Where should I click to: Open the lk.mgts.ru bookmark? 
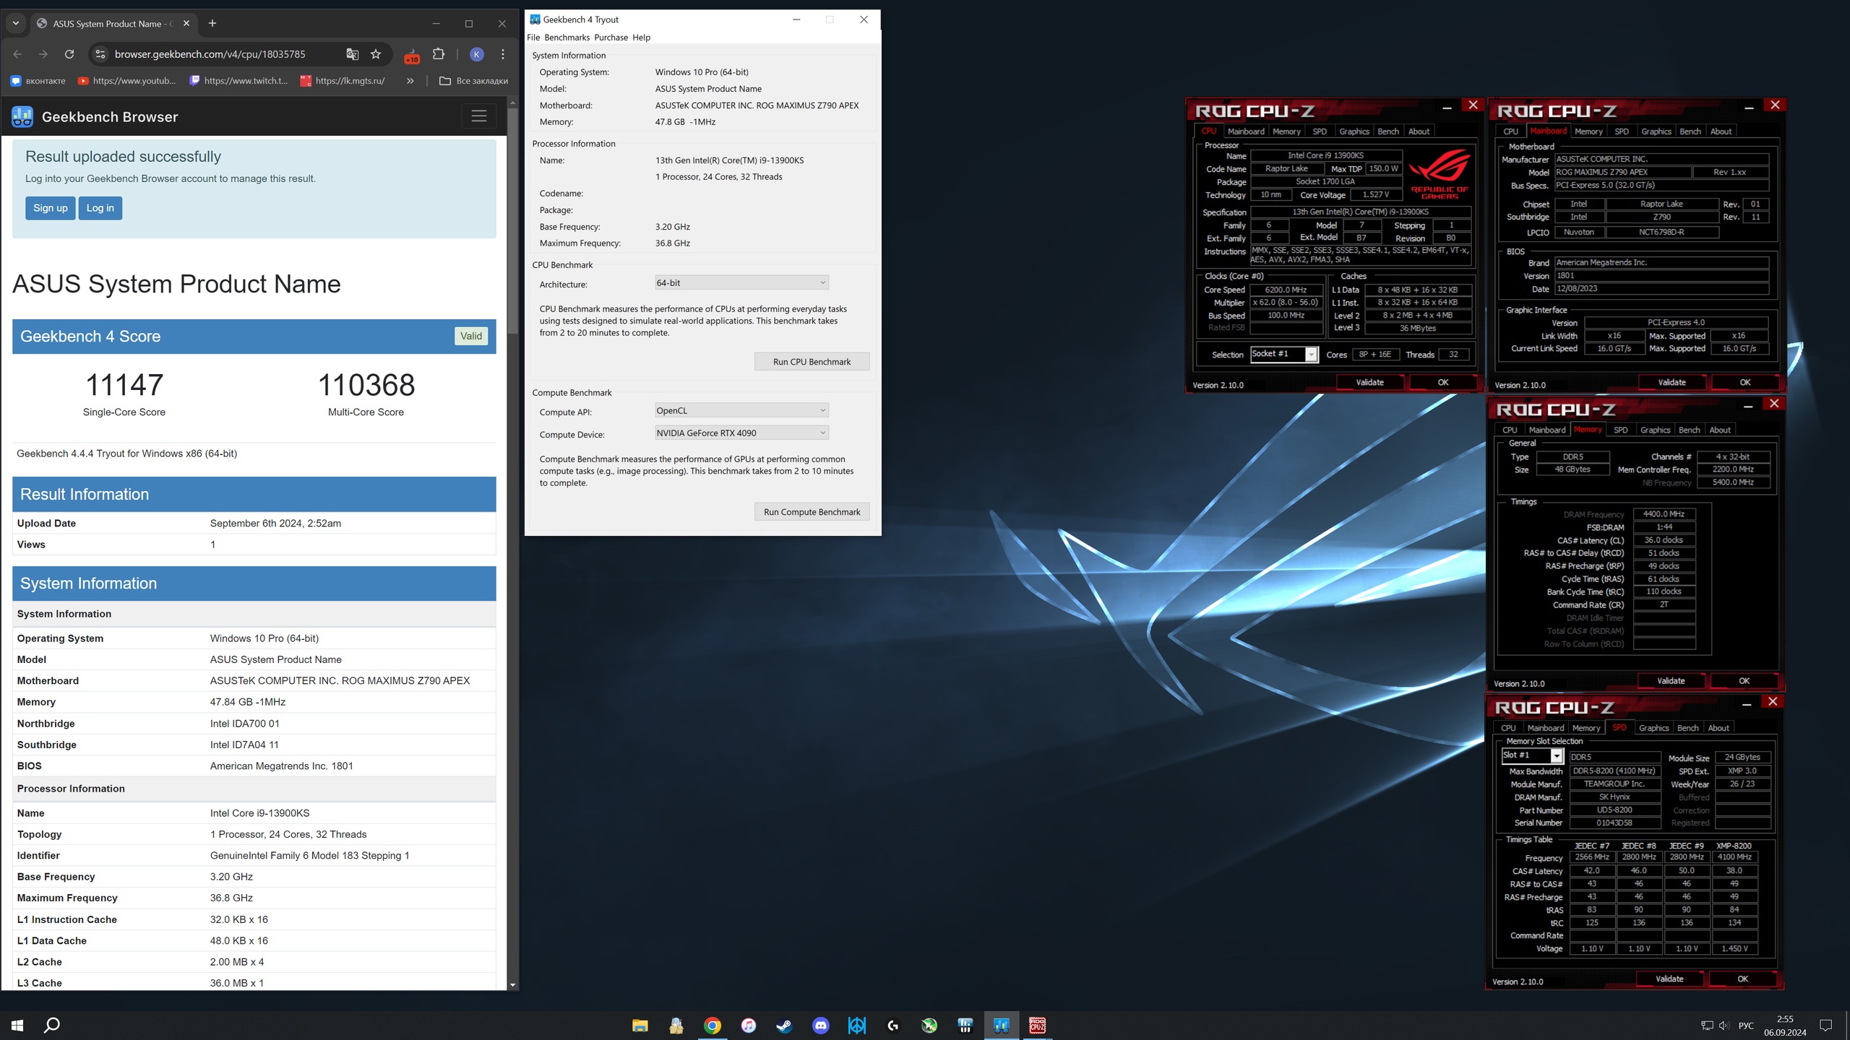click(x=343, y=81)
